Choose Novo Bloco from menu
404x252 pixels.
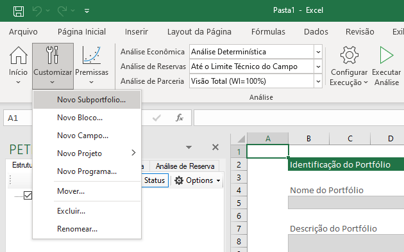[87, 118]
